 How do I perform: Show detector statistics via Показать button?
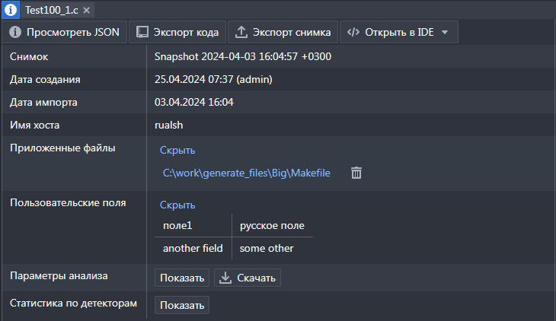(x=182, y=305)
